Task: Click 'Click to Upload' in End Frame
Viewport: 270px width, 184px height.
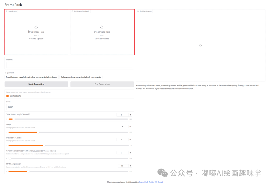Action: pos(102,39)
